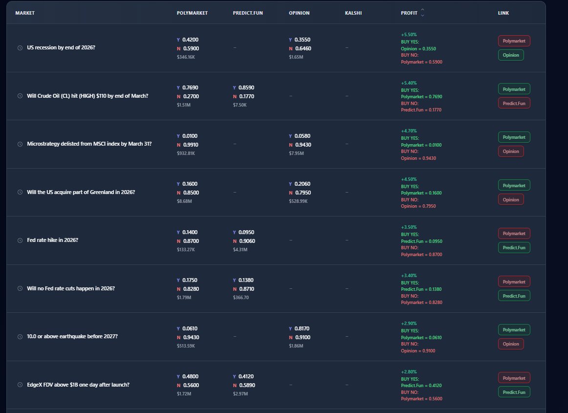Click the MARKET column header

[25, 13]
